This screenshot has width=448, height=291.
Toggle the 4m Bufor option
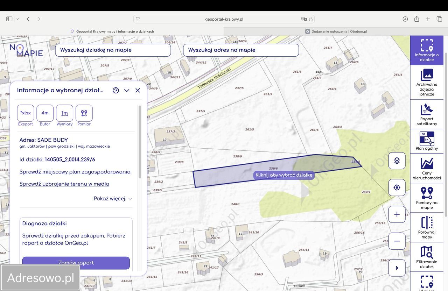[x=45, y=113]
